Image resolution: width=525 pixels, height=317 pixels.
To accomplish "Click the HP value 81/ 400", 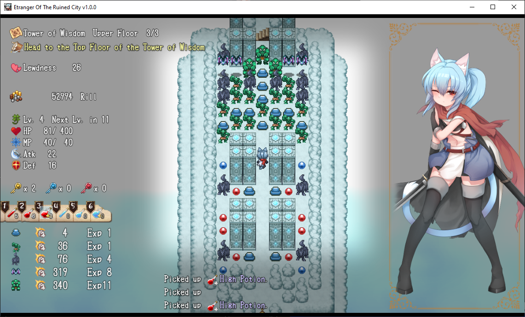I will pyautogui.click(x=58, y=131).
